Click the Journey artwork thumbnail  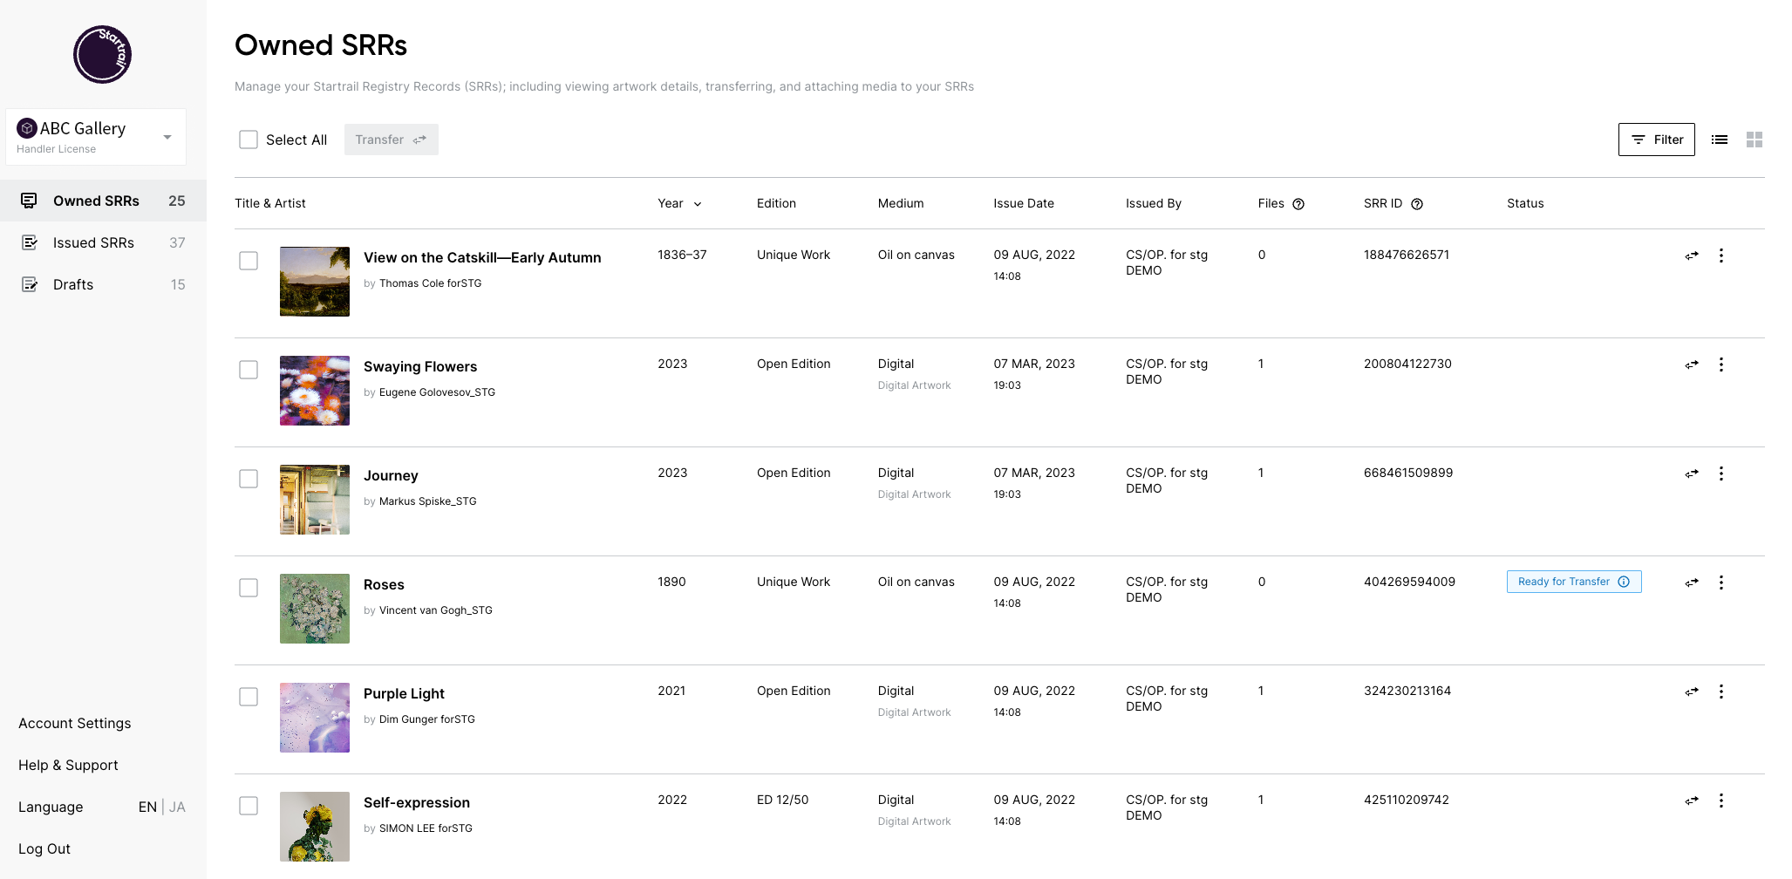pyautogui.click(x=315, y=500)
